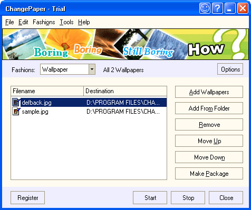Open the Fashions menu
Image resolution: width=251 pixels, height=210 pixels.
click(x=44, y=22)
